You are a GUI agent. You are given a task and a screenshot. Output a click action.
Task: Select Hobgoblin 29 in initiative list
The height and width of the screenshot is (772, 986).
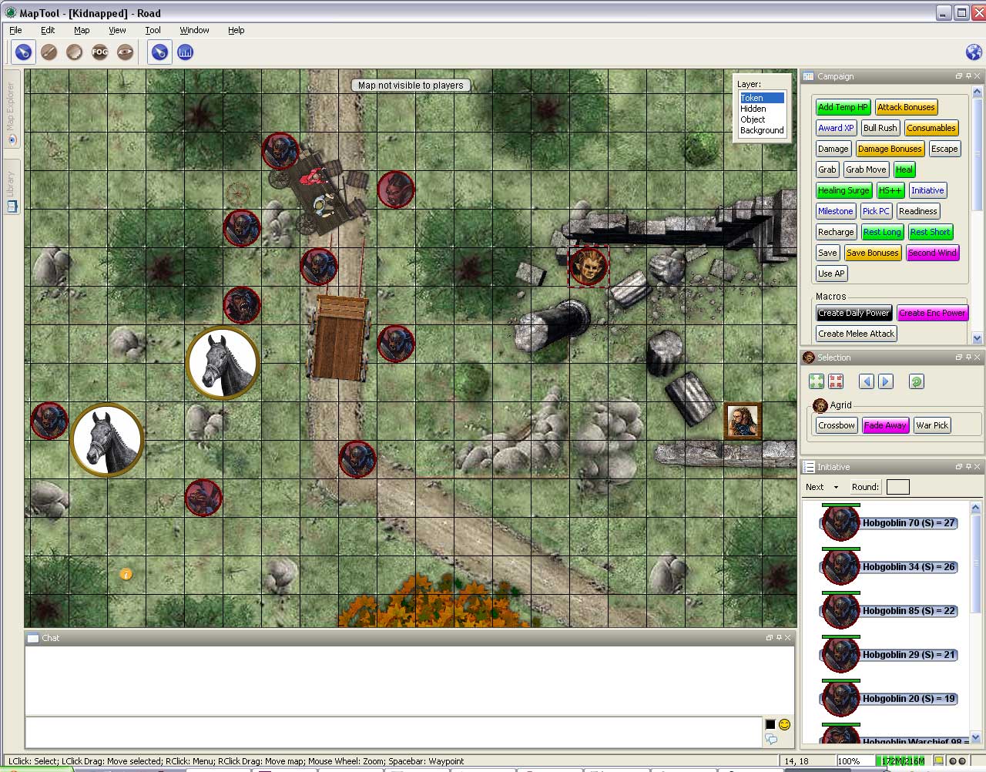(x=890, y=655)
